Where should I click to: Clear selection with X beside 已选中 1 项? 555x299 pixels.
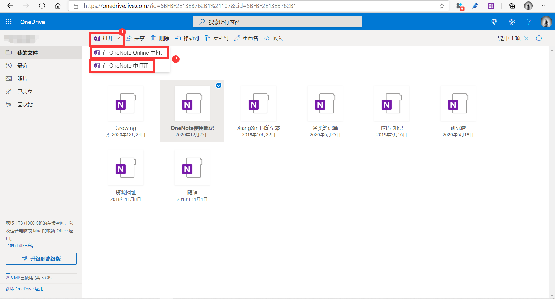pyautogui.click(x=526, y=38)
